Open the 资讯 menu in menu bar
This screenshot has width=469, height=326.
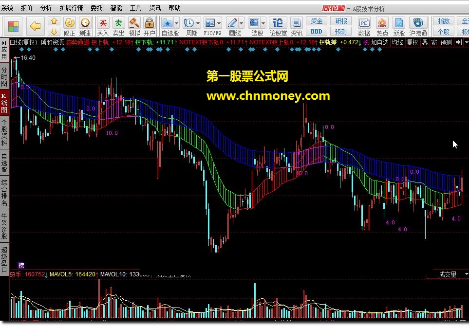[155, 8]
